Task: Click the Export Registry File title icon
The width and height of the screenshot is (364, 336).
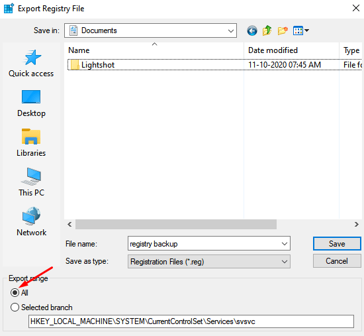Action: tap(9, 9)
